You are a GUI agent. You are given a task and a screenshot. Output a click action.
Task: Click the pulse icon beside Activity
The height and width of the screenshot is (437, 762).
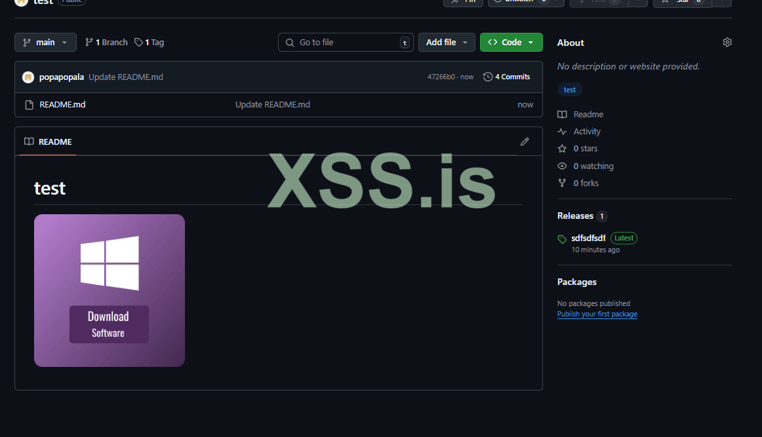pos(562,132)
